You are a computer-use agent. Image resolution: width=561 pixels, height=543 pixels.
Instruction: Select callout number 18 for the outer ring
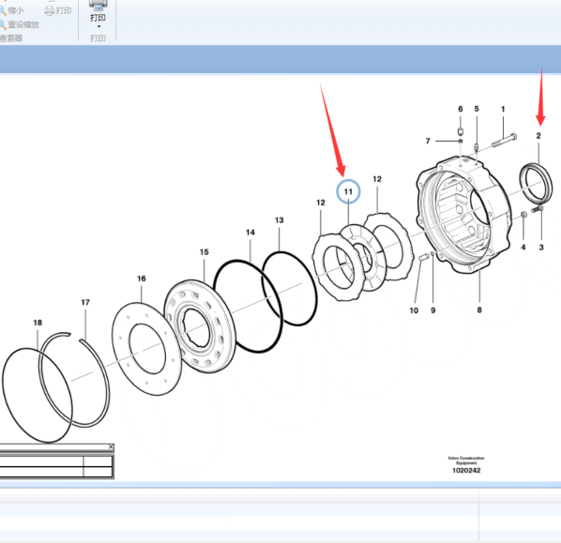(x=38, y=323)
